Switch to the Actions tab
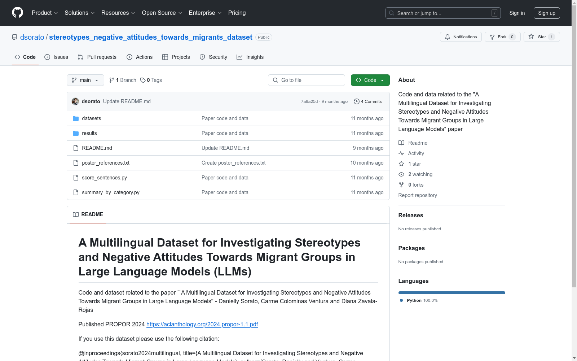 (x=140, y=57)
